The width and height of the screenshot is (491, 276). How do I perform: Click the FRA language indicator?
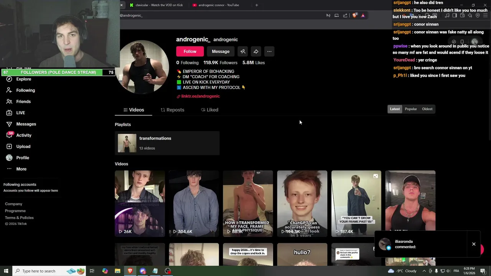tap(456, 271)
